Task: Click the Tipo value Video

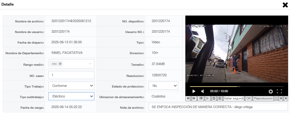Action: (156, 42)
